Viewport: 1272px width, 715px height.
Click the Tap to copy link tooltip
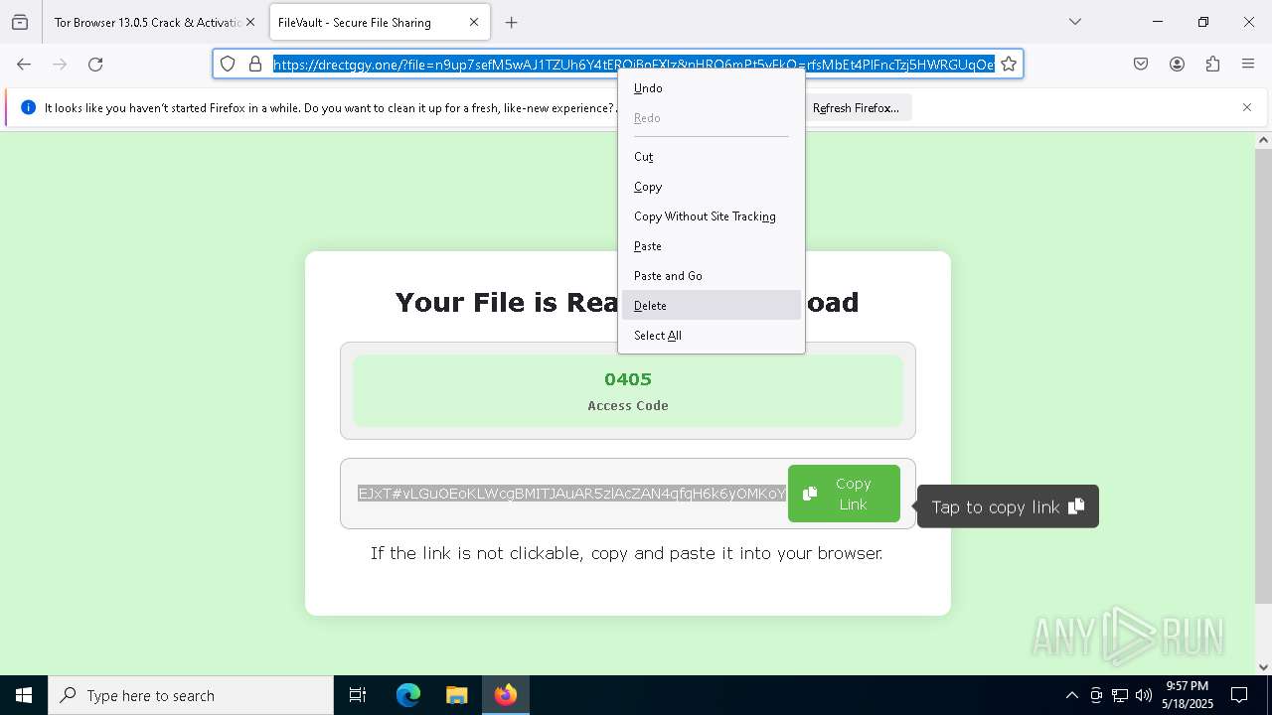1008,506
